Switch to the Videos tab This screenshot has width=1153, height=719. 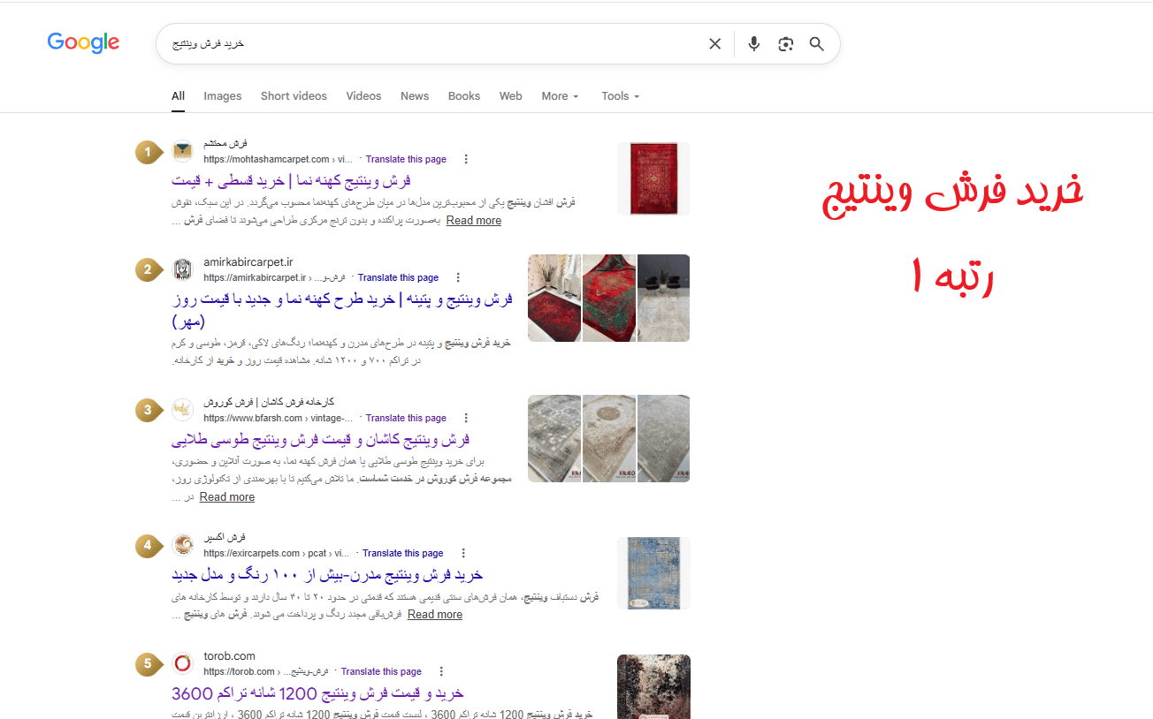(x=363, y=96)
